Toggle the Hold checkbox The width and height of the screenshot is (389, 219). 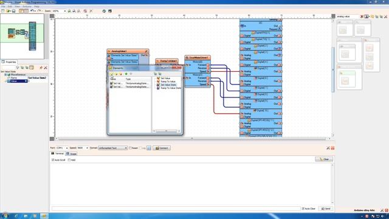(69, 160)
